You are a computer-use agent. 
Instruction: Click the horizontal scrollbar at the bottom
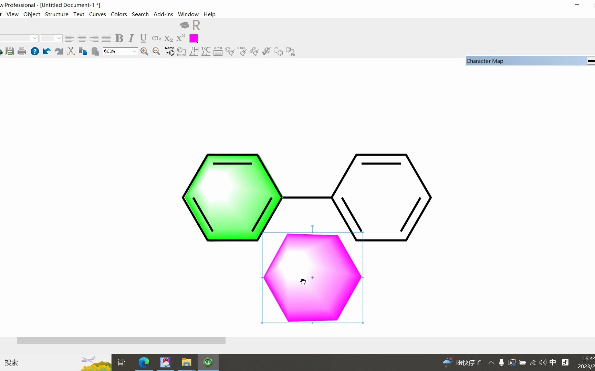click(x=121, y=341)
